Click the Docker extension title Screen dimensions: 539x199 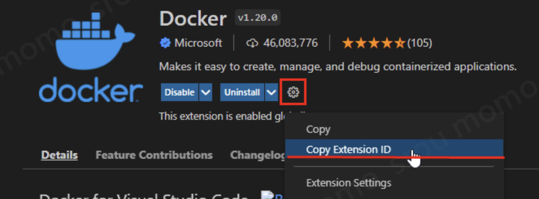(x=193, y=19)
